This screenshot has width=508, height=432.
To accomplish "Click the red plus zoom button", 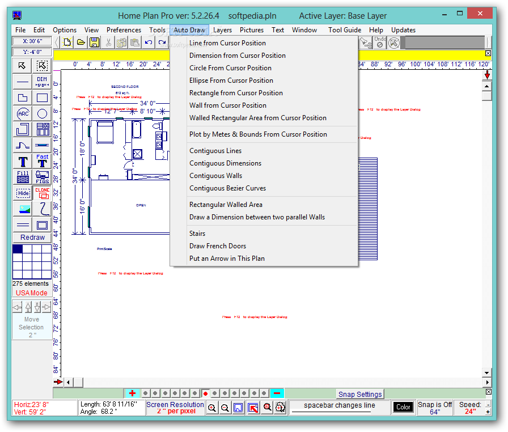I will click(132, 393).
